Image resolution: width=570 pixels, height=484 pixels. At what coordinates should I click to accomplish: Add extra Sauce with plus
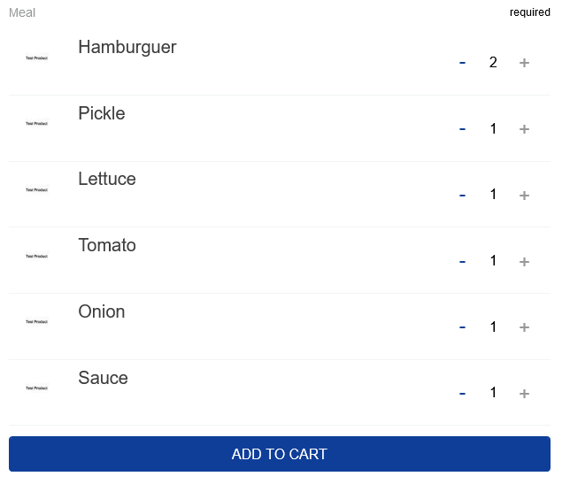(524, 393)
